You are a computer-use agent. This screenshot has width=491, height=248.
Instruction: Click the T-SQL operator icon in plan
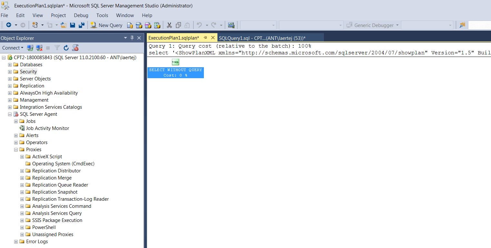[x=175, y=62]
